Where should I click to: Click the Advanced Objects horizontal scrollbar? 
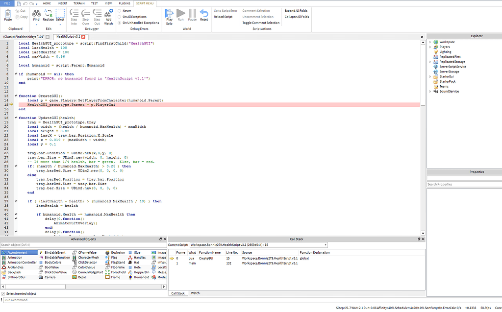click(83, 287)
